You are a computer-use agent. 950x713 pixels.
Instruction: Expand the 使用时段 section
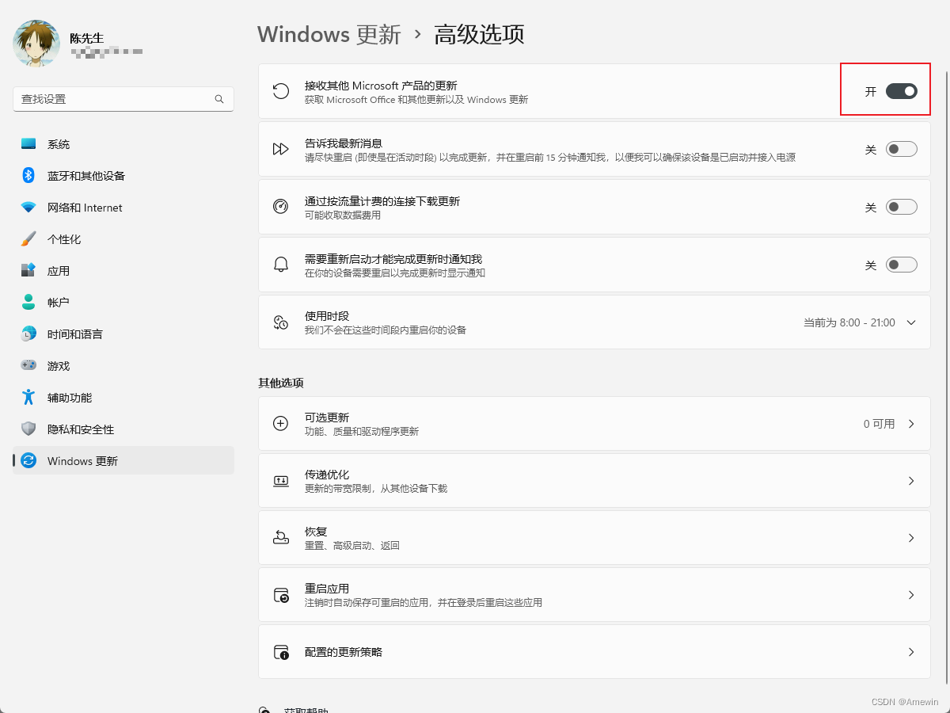tap(910, 322)
